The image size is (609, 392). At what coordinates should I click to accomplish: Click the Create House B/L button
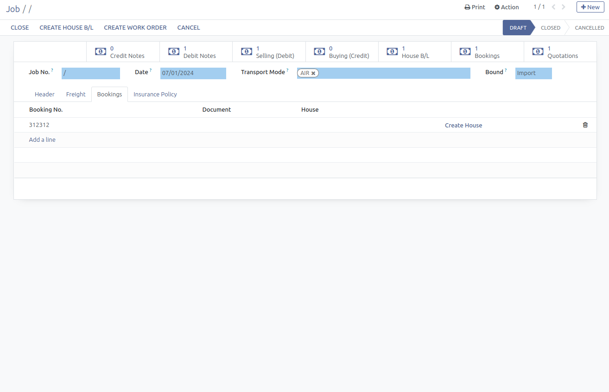(66, 27)
